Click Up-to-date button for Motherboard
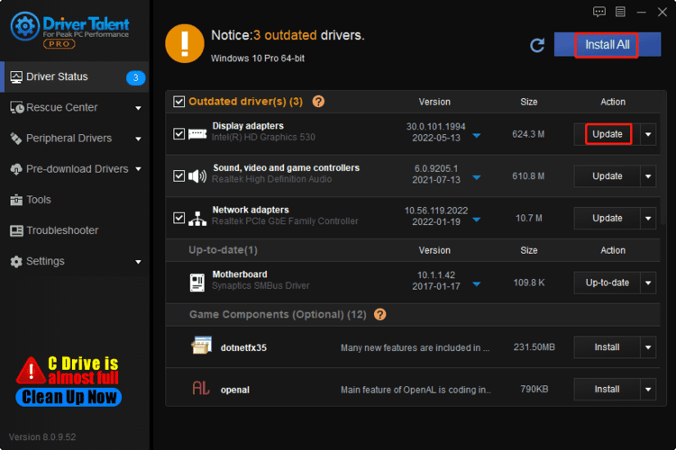This screenshot has height=450, width=676. point(607,283)
